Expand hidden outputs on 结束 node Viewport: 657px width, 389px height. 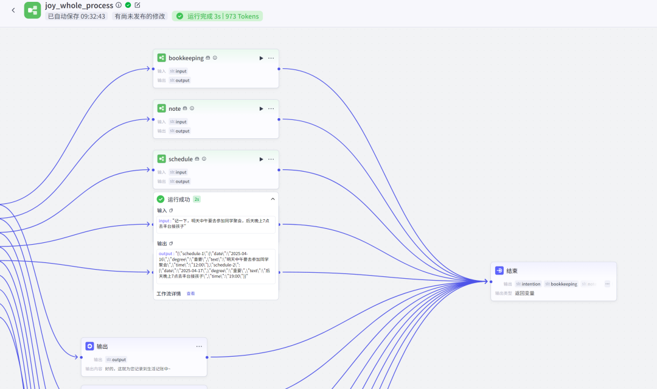(607, 284)
